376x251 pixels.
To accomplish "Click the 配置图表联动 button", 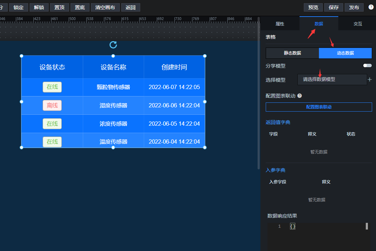I will (319, 107).
